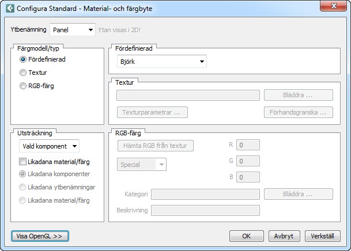
Task: Click the Hämta RGB från textur button
Action: (x=155, y=146)
